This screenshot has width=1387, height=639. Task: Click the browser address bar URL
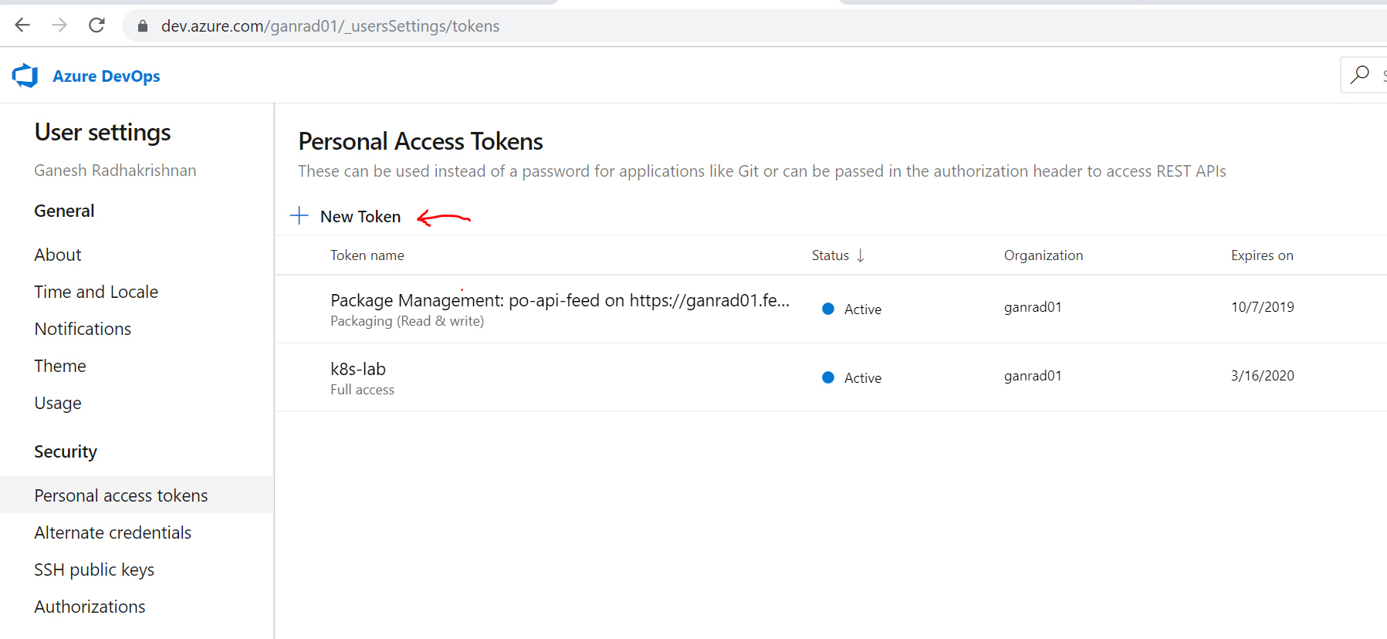(x=330, y=26)
